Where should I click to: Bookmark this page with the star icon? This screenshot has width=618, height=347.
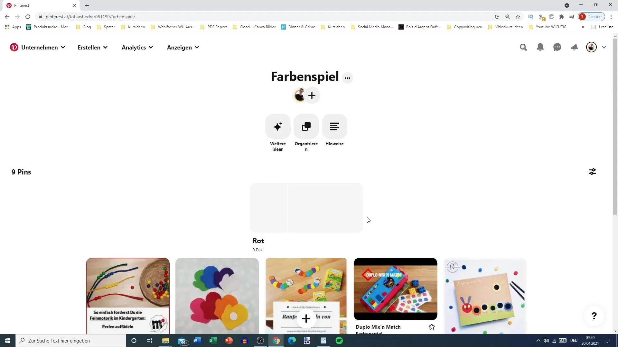click(x=518, y=17)
